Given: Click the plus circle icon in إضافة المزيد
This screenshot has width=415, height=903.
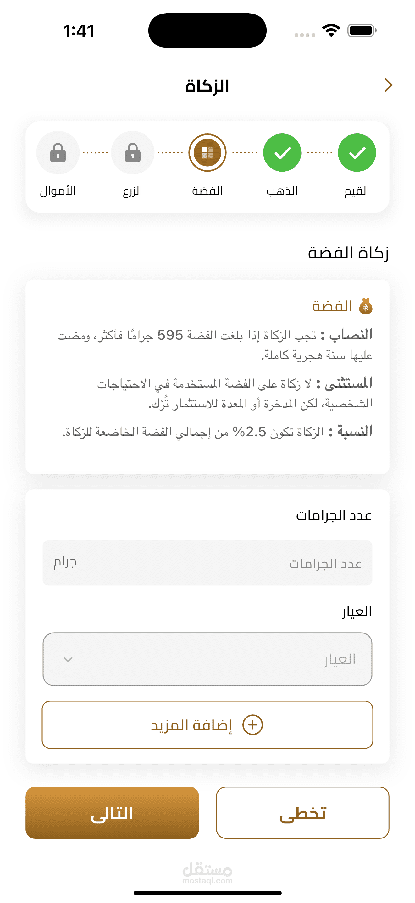Looking at the screenshot, I should (x=253, y=724).
